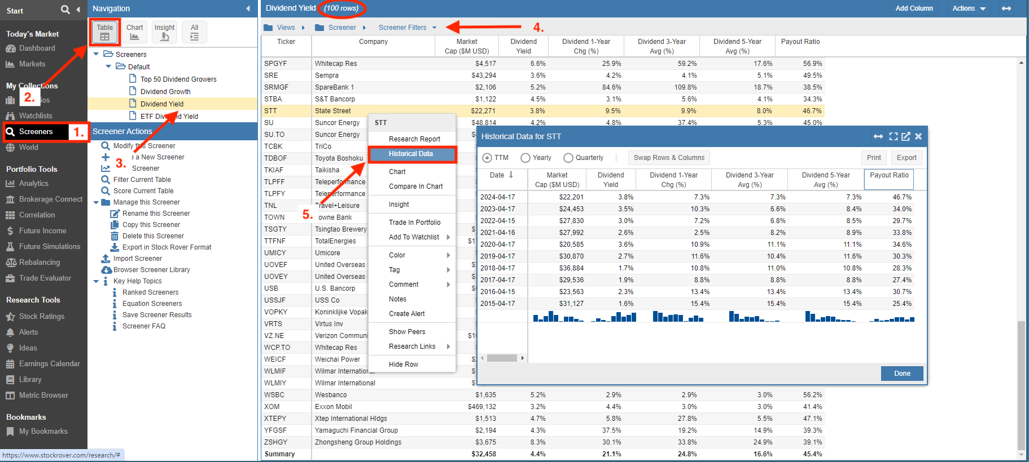The height and width of the screenshot is (462, 1029).
Task: Switch to the Insight view icon
Action: tap(164, 32)
